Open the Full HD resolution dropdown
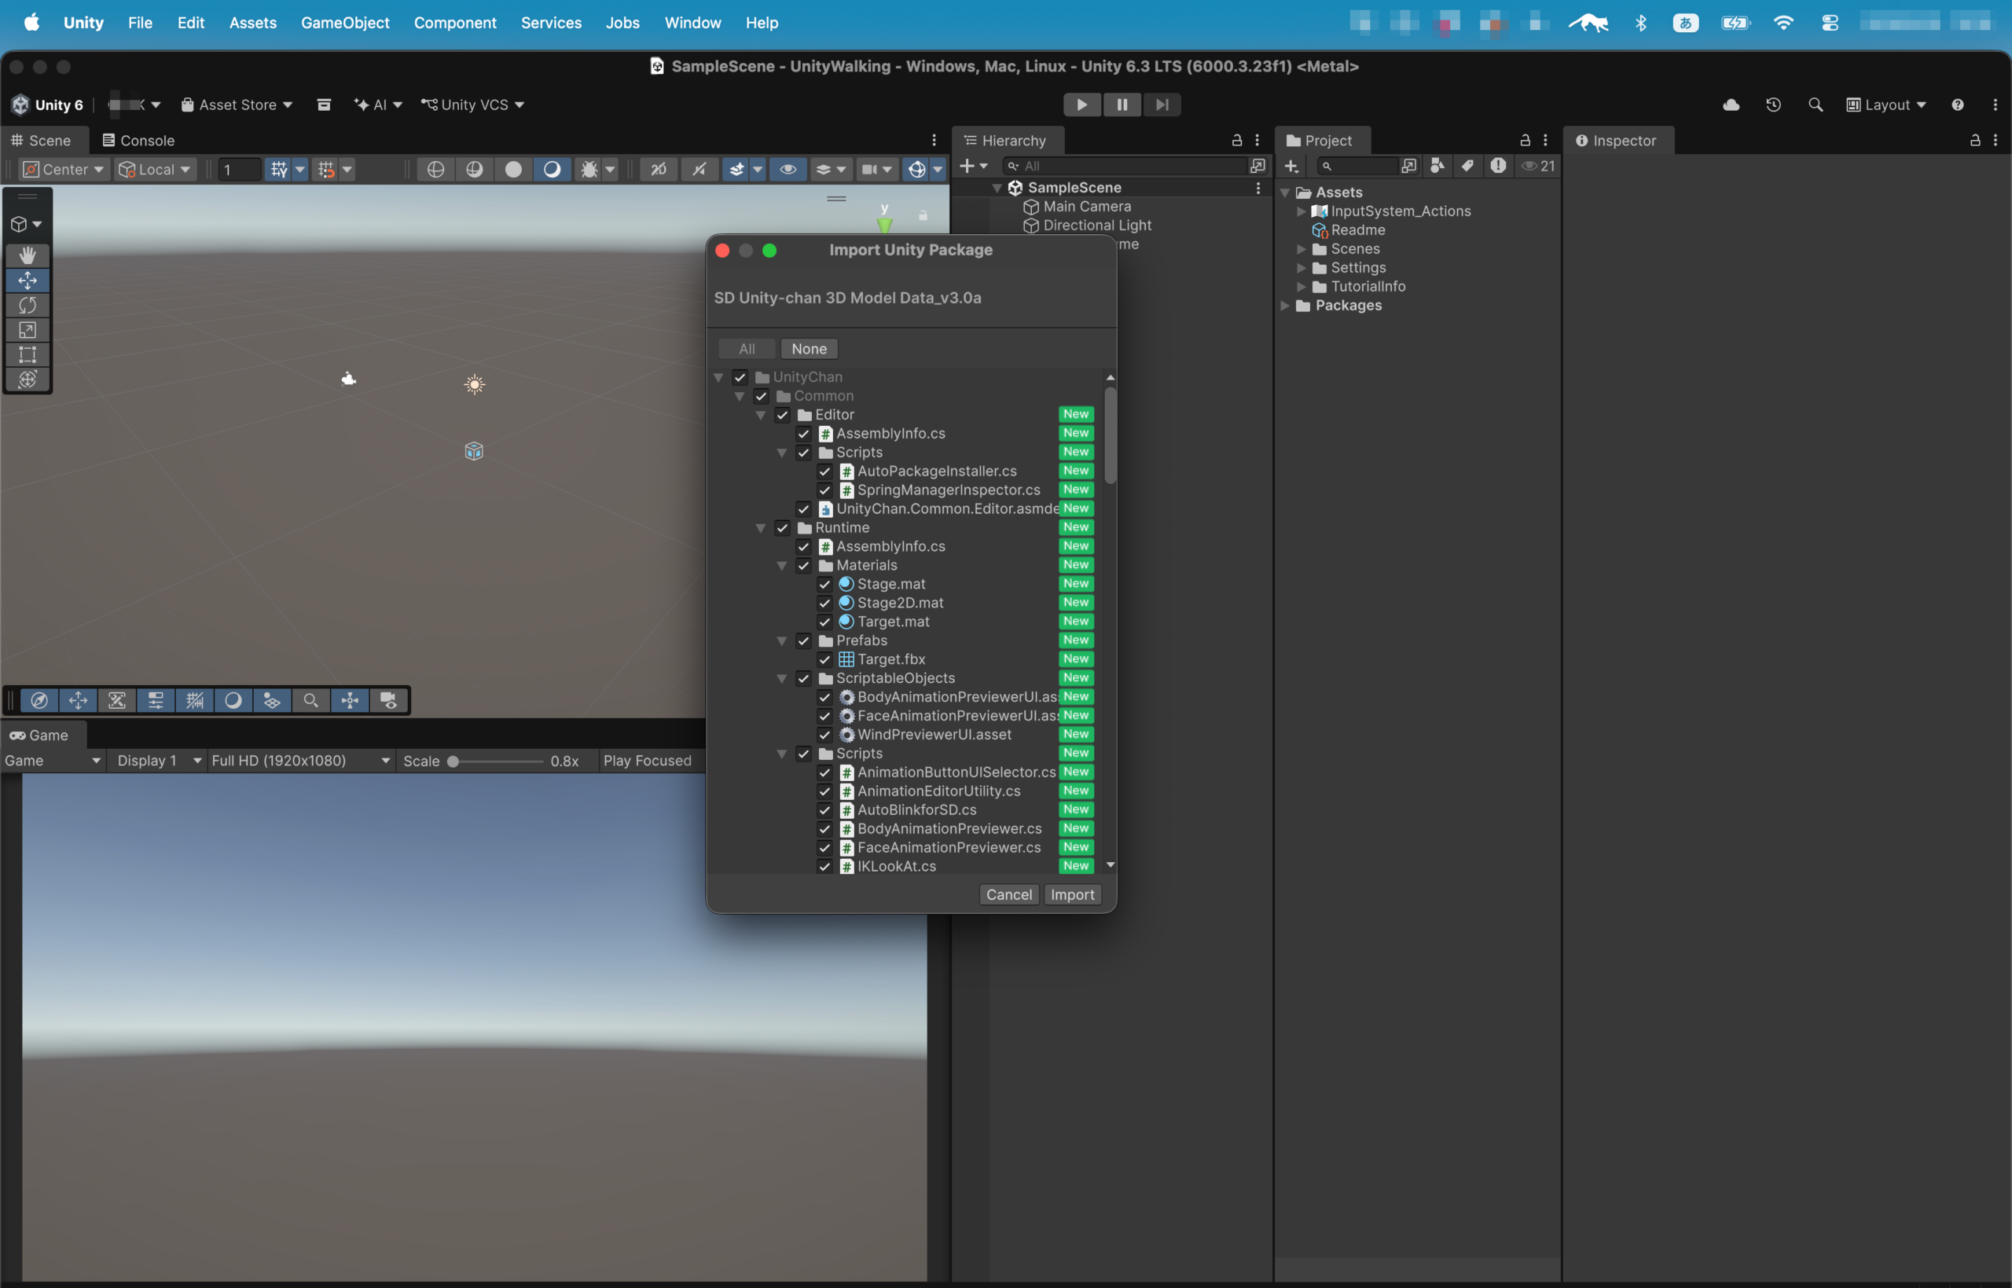The height and width of the screenshot is (1288, 2012). (301, 761)
